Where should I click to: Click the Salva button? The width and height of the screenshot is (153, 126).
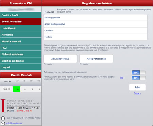click(x=137, y=87)
